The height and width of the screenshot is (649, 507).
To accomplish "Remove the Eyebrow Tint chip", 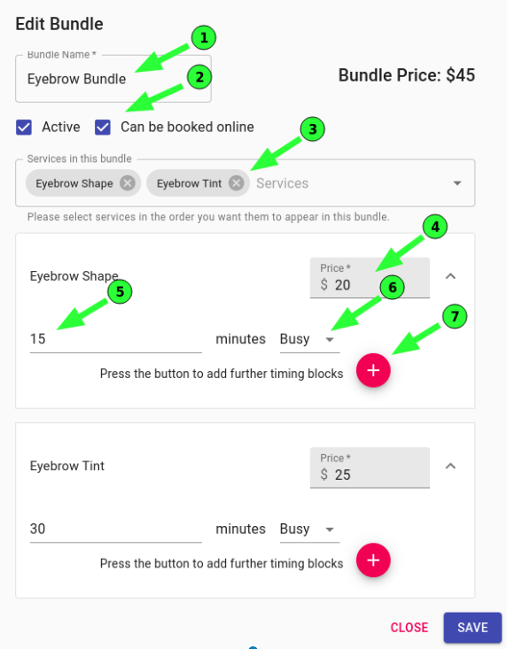I will click(236, 182).
